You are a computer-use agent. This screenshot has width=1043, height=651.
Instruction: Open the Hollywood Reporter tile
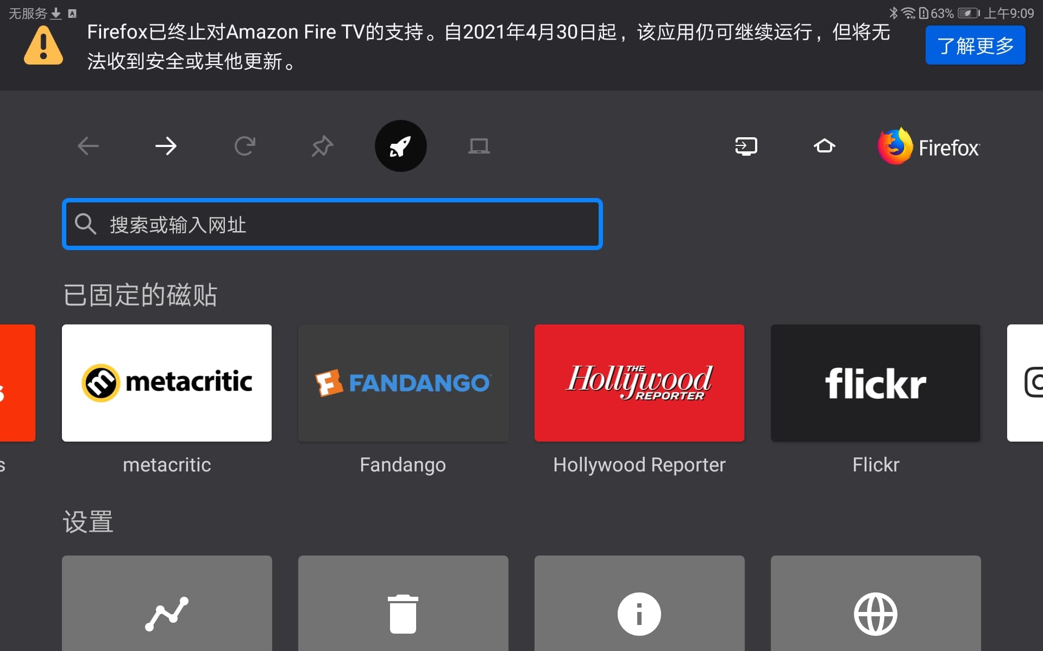(639, 383)
